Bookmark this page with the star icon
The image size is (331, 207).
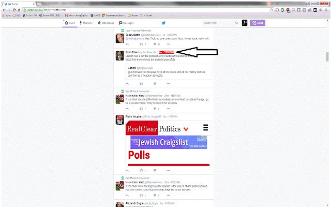[272, 10]
